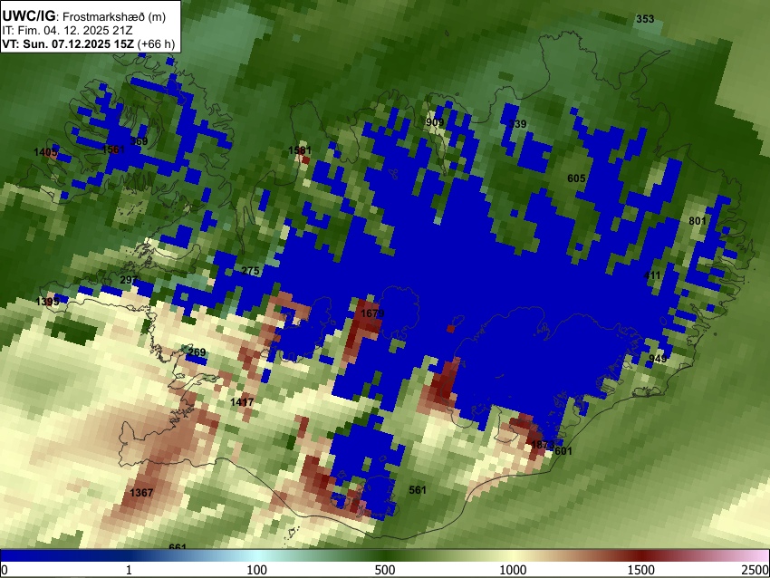Image resolution: width=770 pixels, height=578 pixels.
Task: Click the map value label 1581
Action: (x=300, y=150)
